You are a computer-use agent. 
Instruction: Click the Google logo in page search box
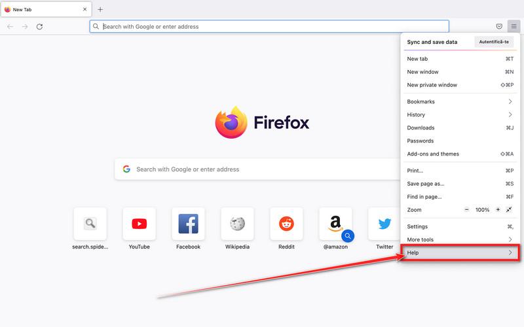[126, 169]
